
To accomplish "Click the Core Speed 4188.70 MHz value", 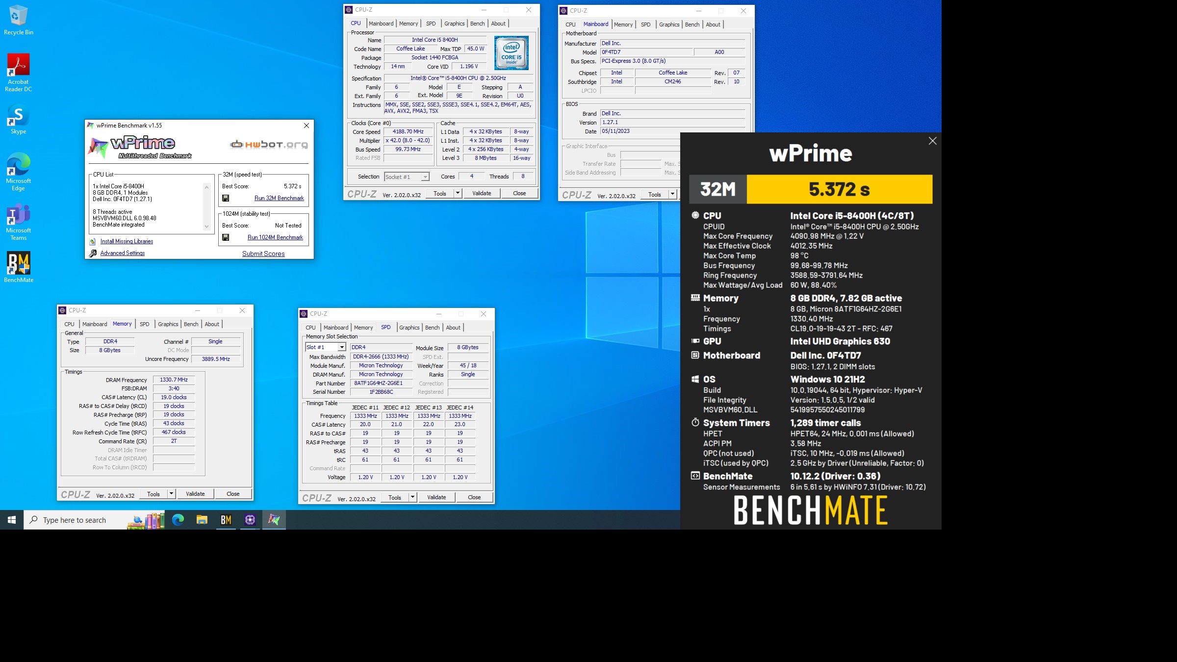I will tap(408, 132).
